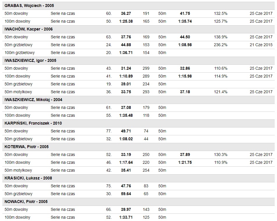Image resolution: width=277 pixels, height=221 pixels.
Task: Select Igor's 50m motylkowy event row
Action: point(18,92)
